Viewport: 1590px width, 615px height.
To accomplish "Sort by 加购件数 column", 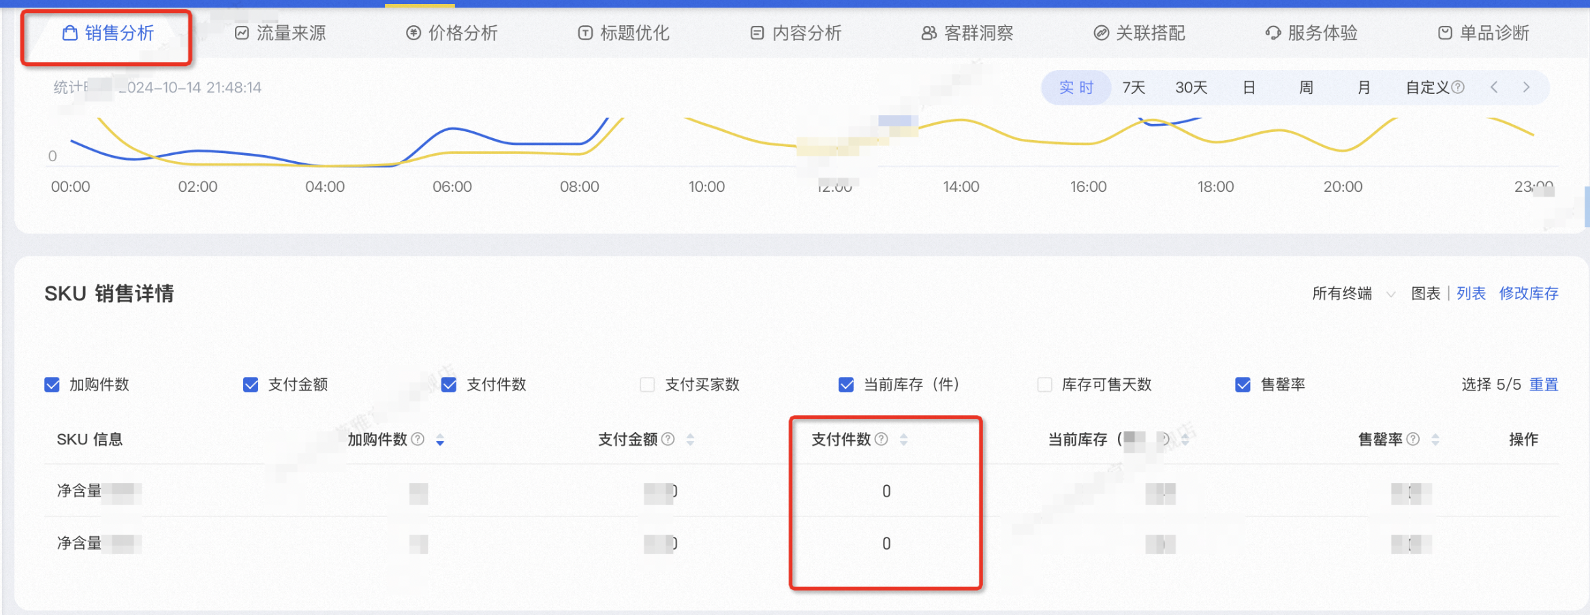I will click(x=440, y=440).
